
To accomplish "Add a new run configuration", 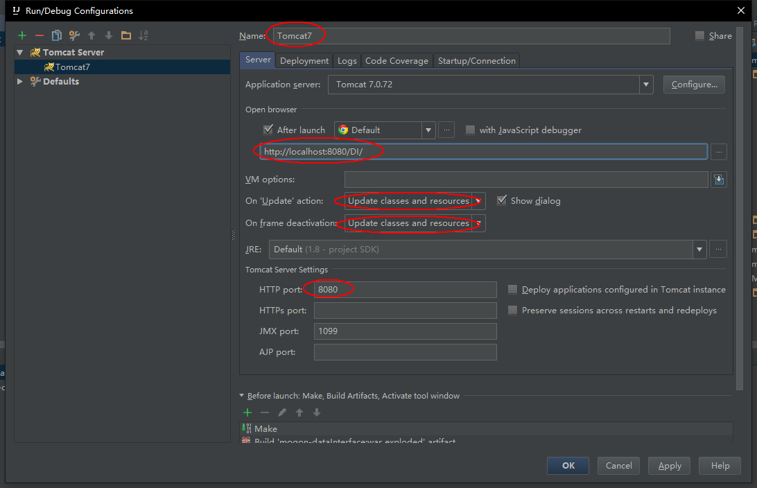I will 21,35.
